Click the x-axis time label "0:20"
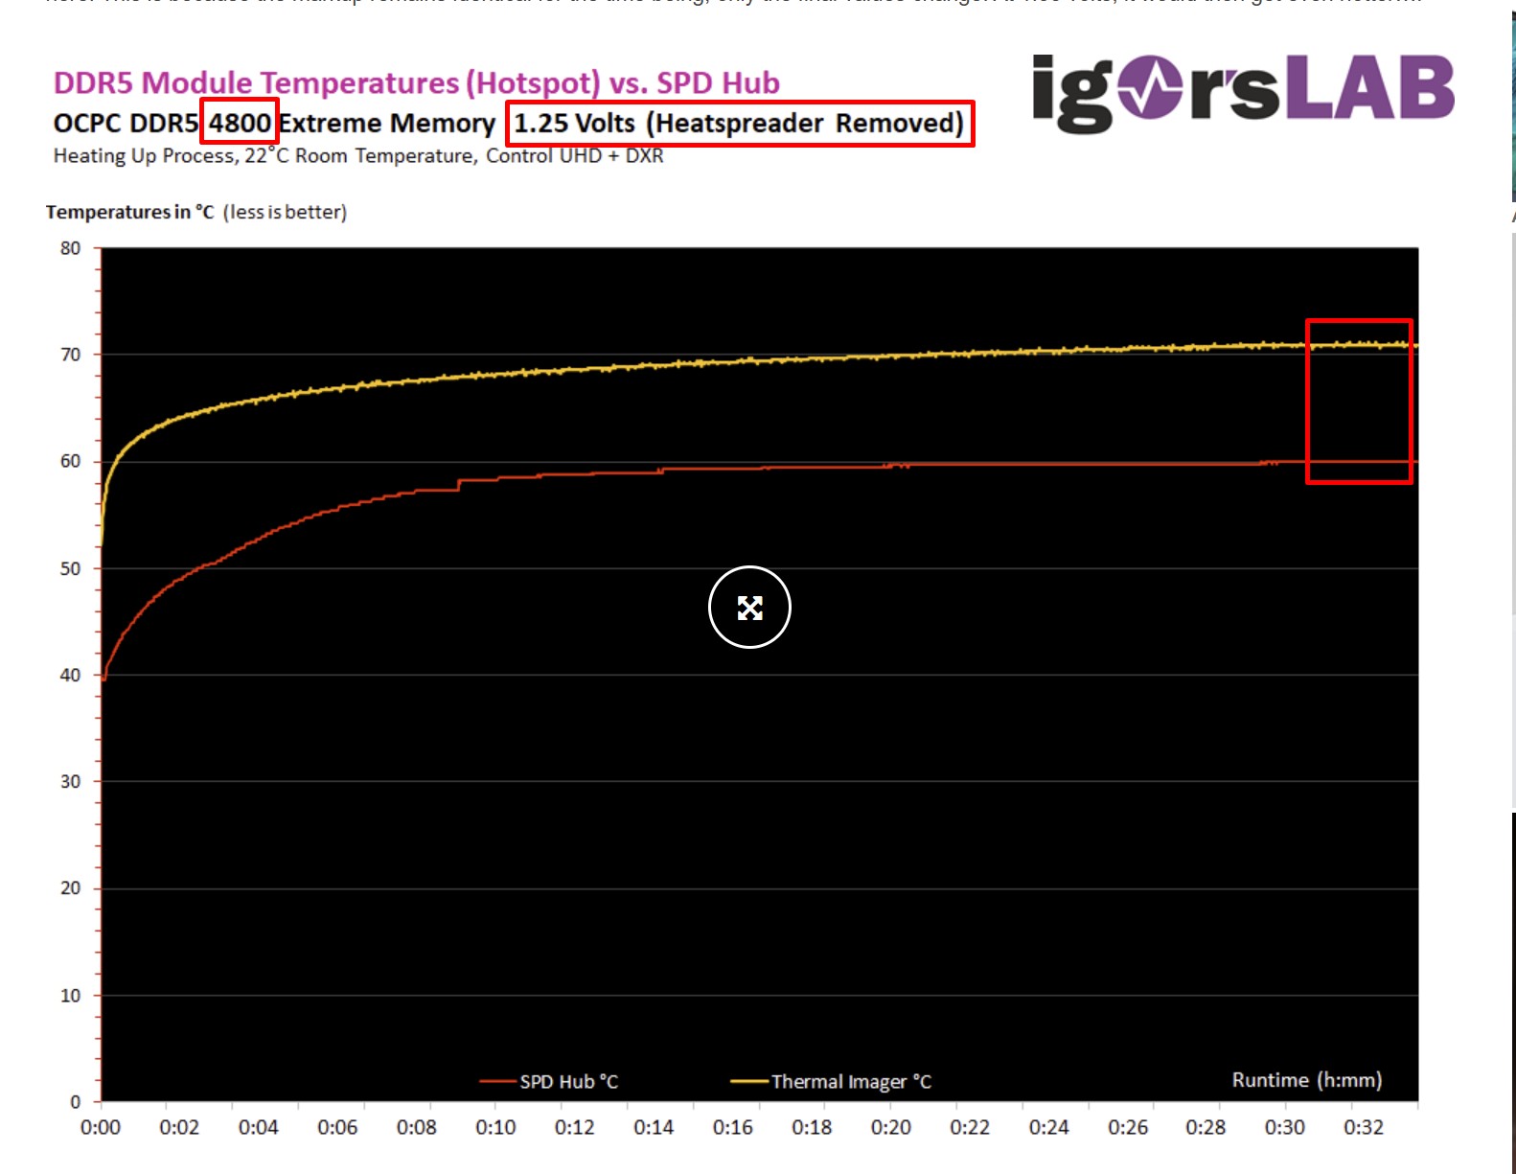The image size is (1516, 1174). [891, 1127]
